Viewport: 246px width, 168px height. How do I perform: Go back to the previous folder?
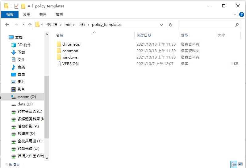(x=7, y=25)
